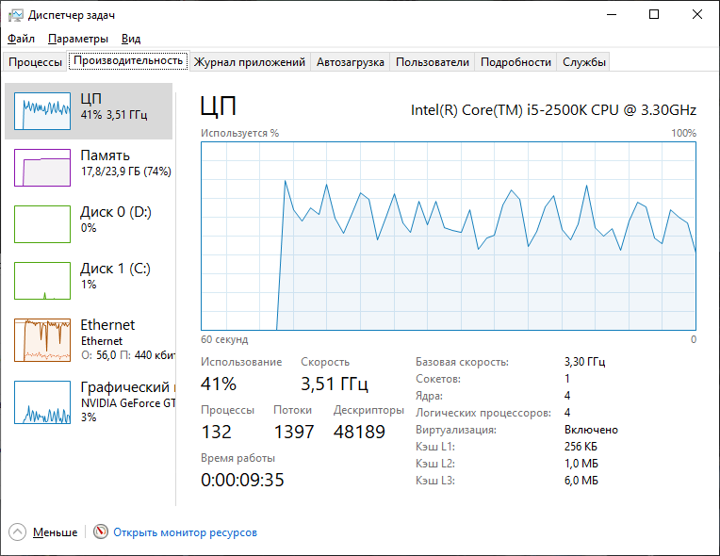Click the Используется % graph caption

click(x=239, y=133)
